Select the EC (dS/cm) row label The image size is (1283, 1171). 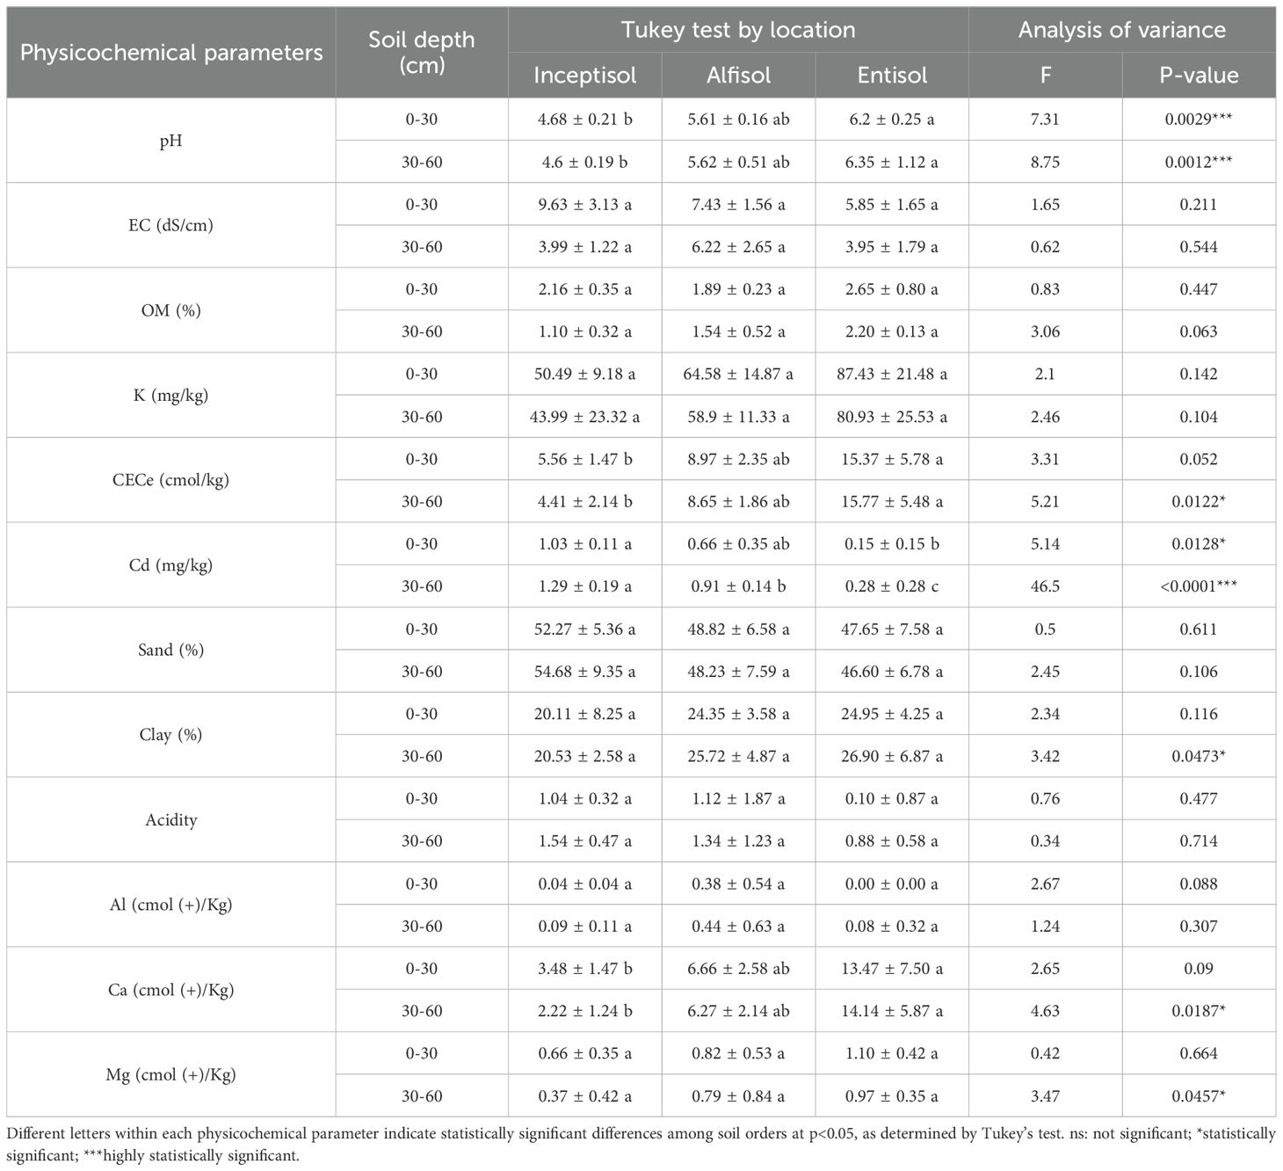click(171, 225)
